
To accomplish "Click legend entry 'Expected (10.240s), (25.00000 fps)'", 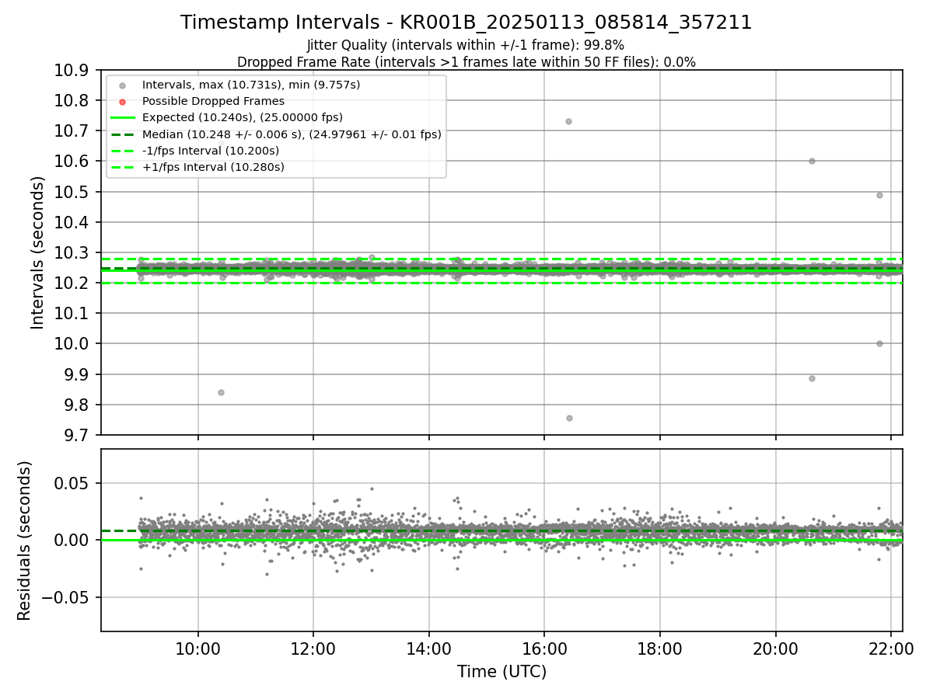I will tap(243, 117).
